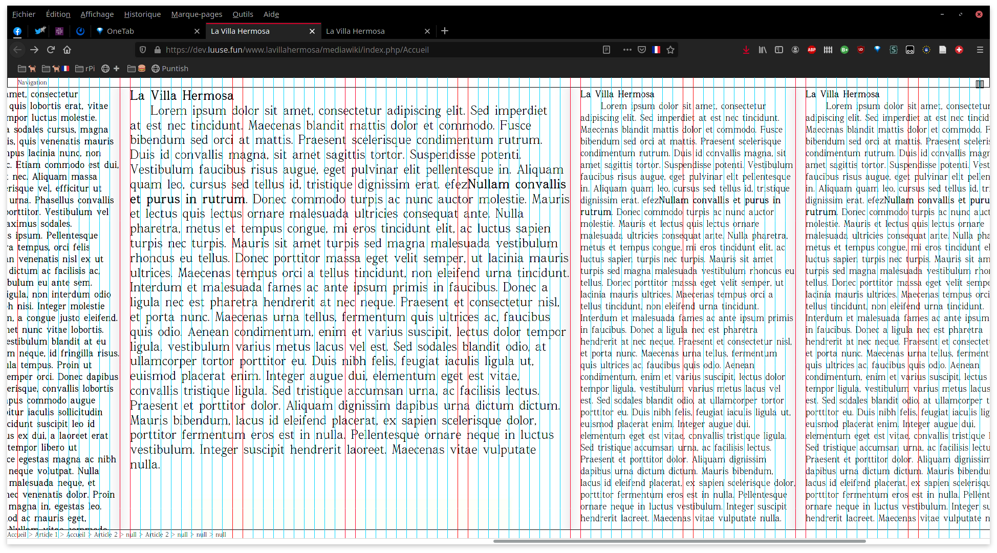997x553 pixels.
Task: Click the Puntish bookmark
Action: 170,69
